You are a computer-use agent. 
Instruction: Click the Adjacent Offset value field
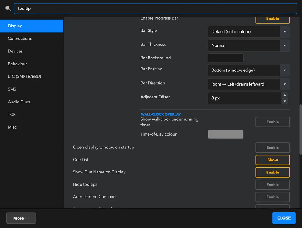[245, 98]
